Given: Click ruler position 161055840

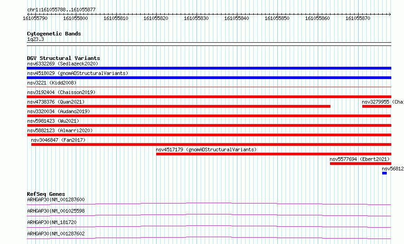Looking at the screenshot, I should (237, 18).
